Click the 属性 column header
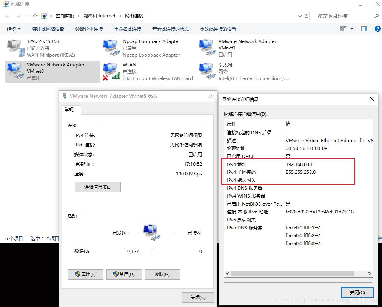 254,124
